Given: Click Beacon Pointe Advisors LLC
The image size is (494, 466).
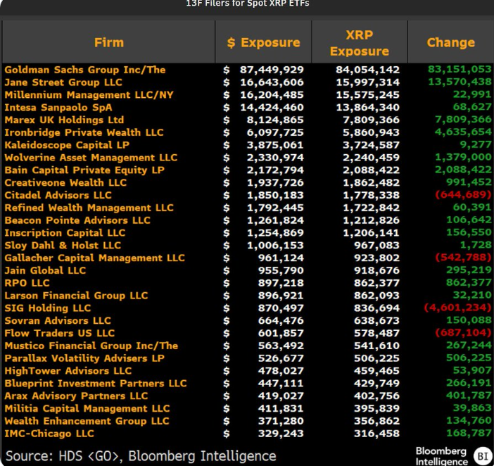Looking at the screenshot, I should pyautogui.click(x=77, y=220).
